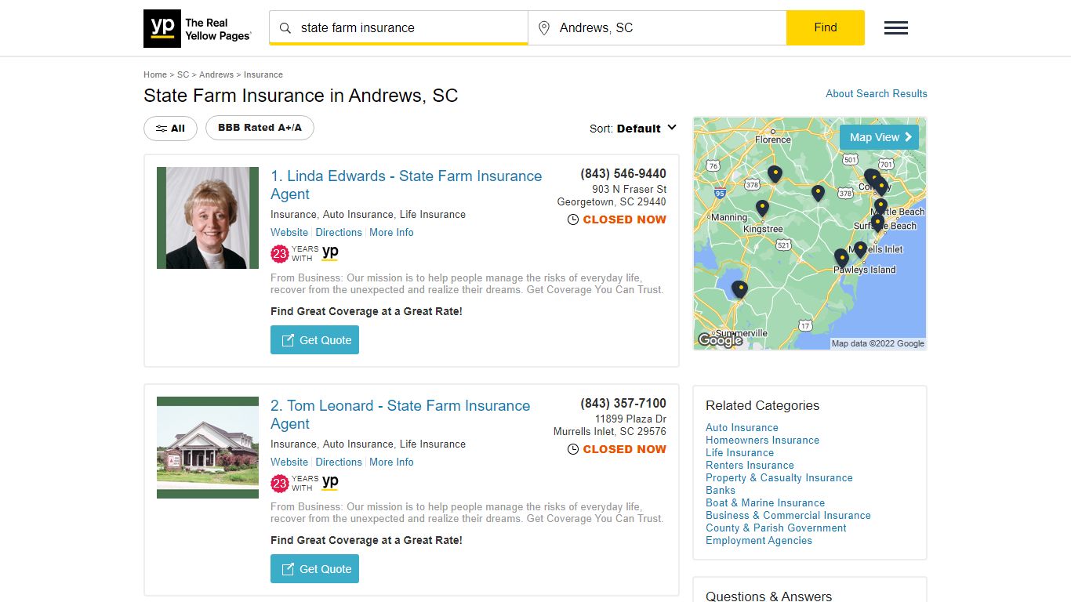The image size is (1071, 602).
Task: Open Renters Insurance related category
Action: [750, 465]
